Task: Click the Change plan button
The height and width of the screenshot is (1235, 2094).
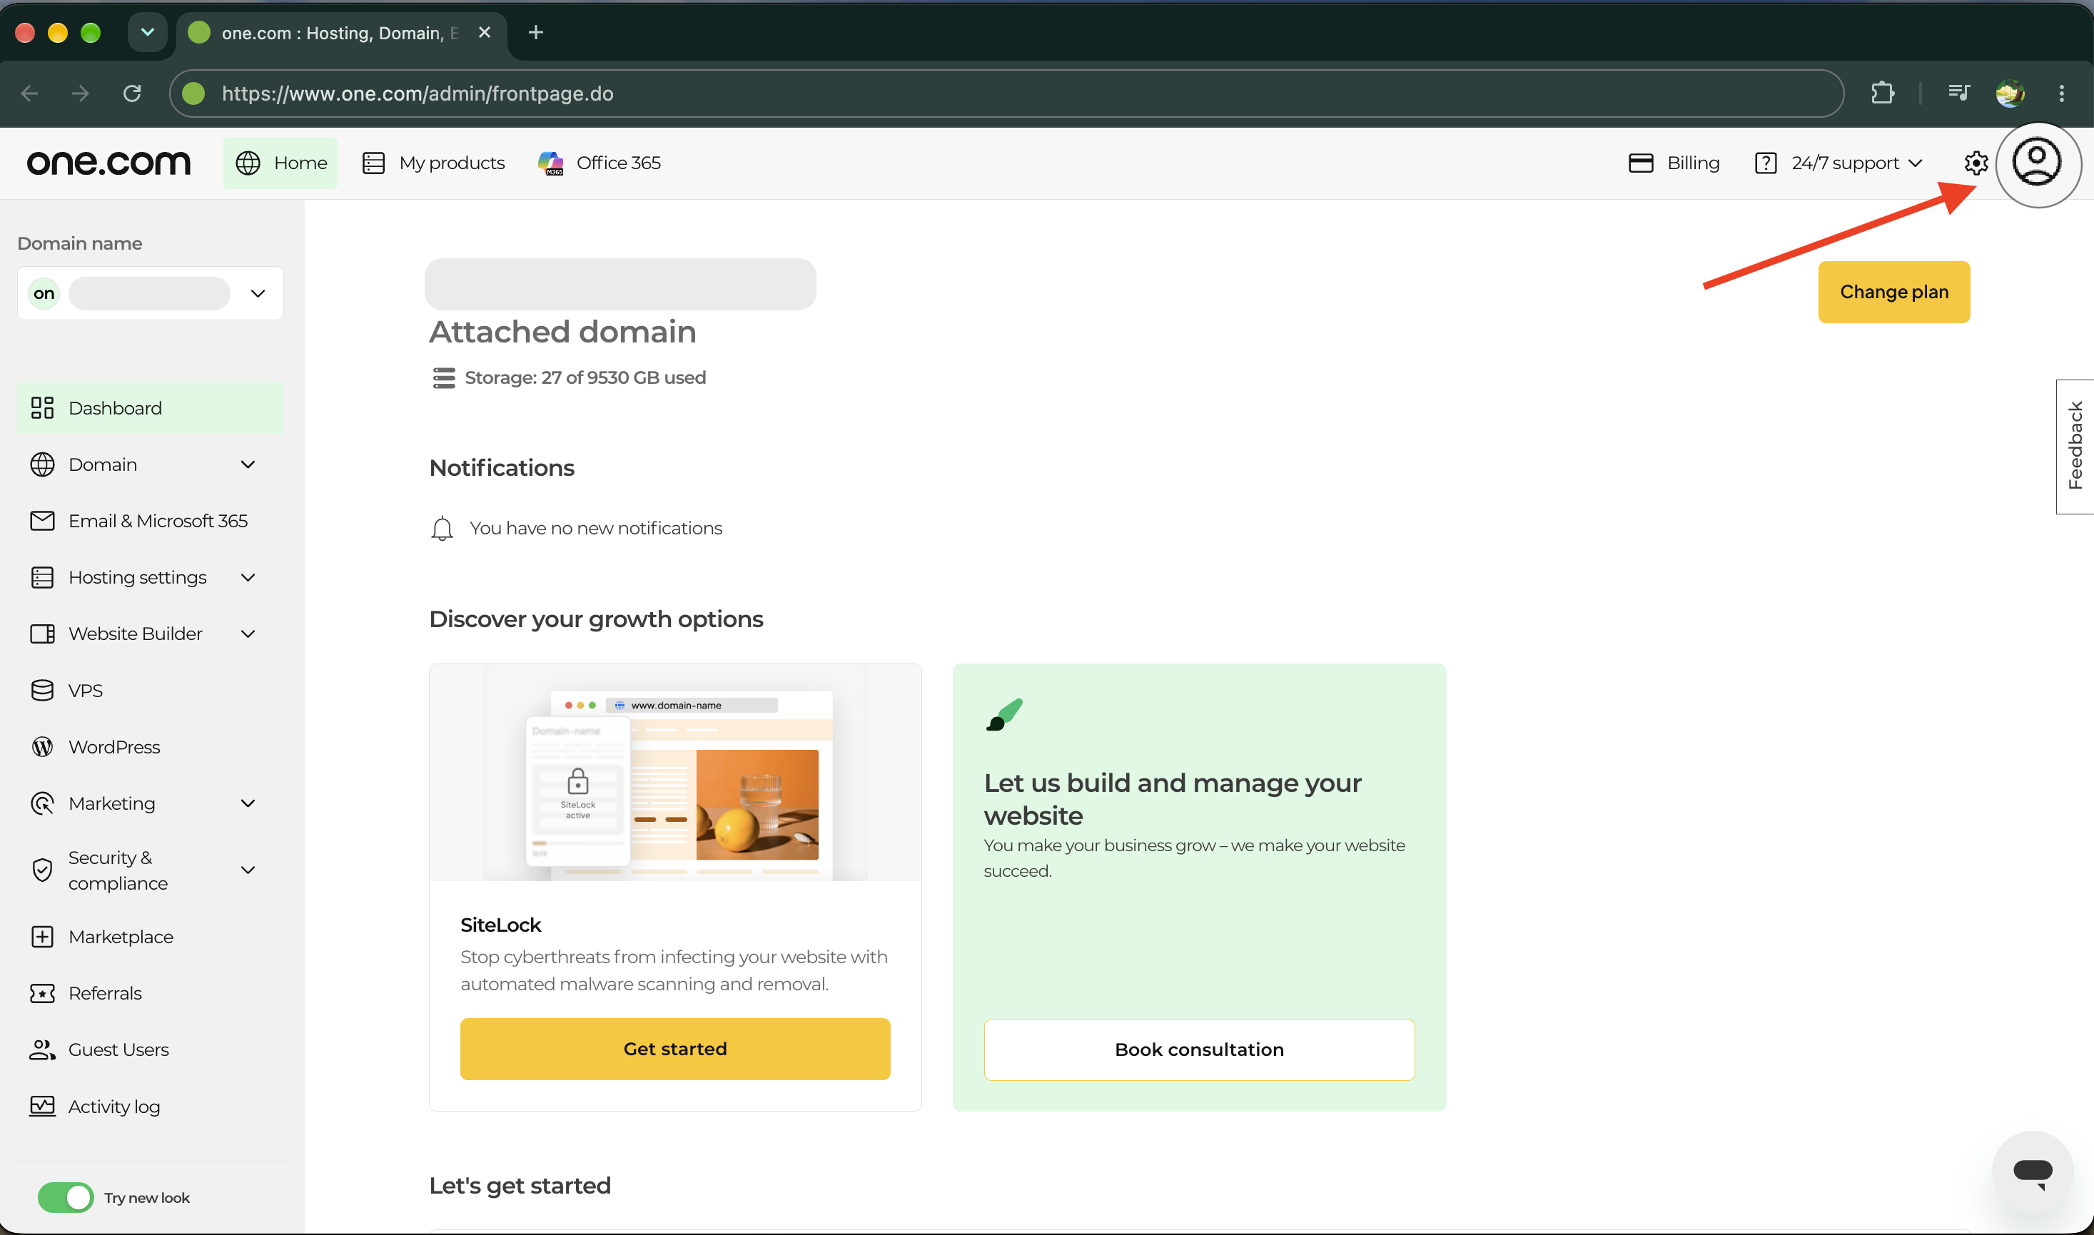Action: click(x=1893, y=292)
